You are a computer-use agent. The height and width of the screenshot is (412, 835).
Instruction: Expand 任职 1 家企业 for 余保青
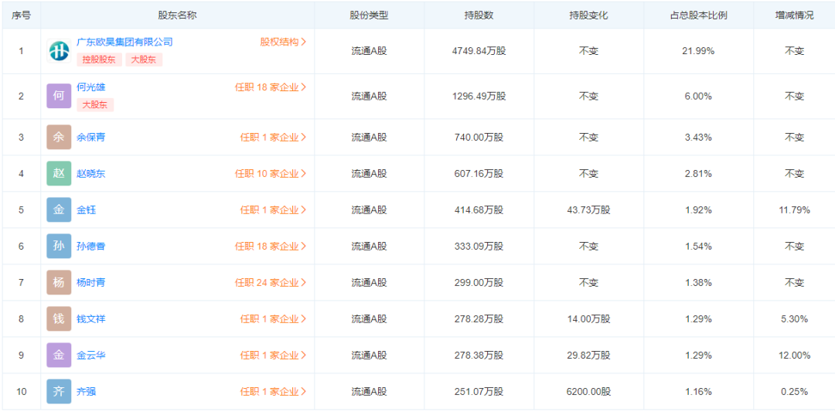point(273,138)
